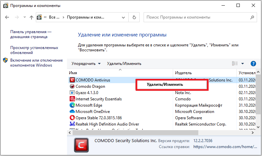262x156 pixels.
Task: Click the Forward navigation arrow
Action: coord(17,17)
